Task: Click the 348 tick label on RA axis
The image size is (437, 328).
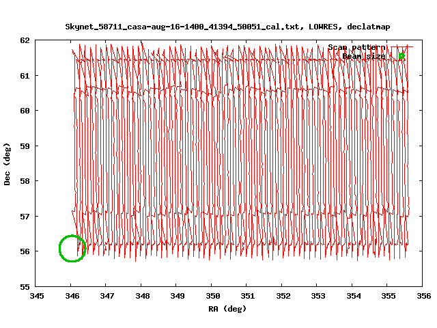Action: 142,296
